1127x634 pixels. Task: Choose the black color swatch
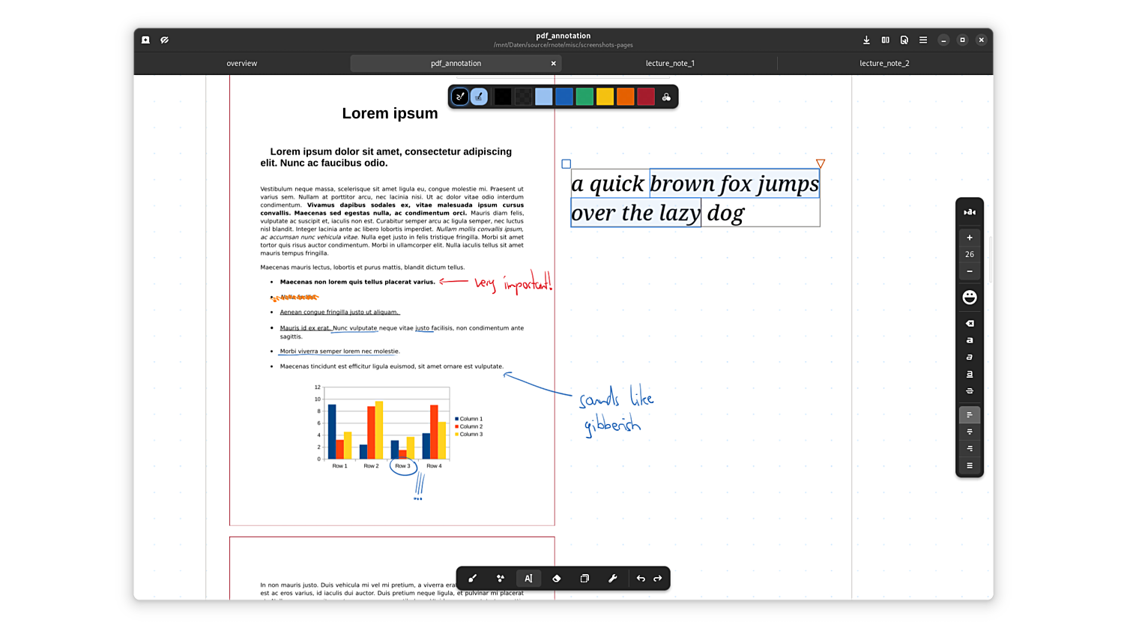[x=503, y=97]
